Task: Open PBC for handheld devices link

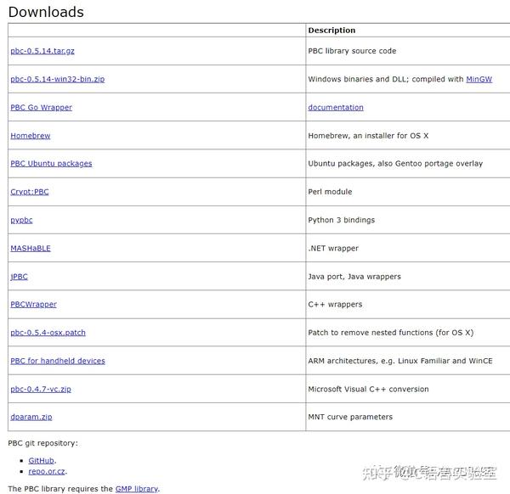Action: tap(58, 361)
